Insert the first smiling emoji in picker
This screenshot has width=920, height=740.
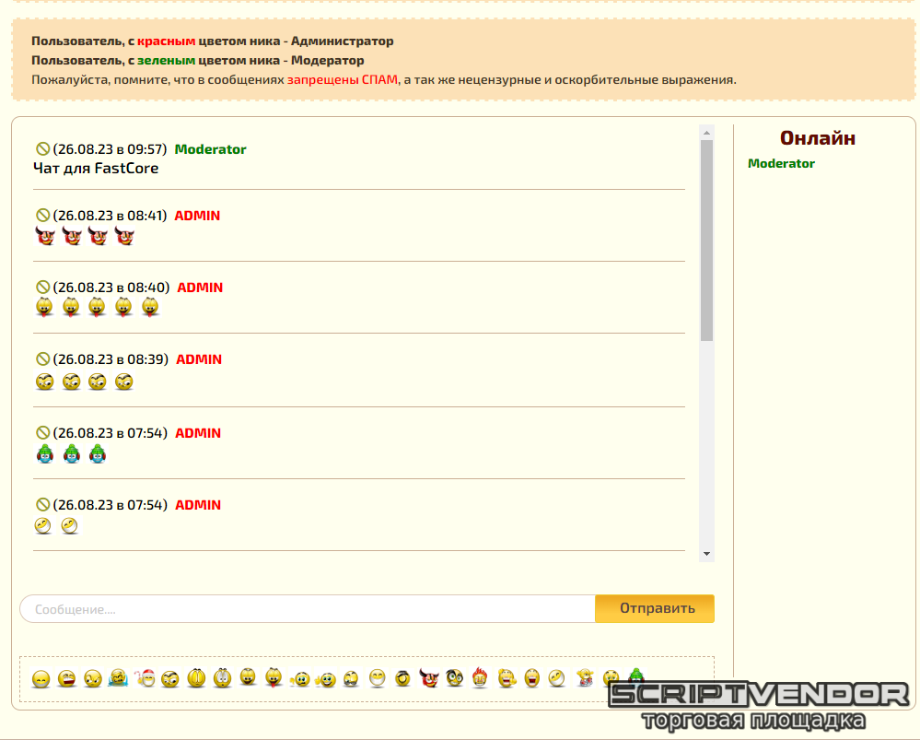point(41,679)
